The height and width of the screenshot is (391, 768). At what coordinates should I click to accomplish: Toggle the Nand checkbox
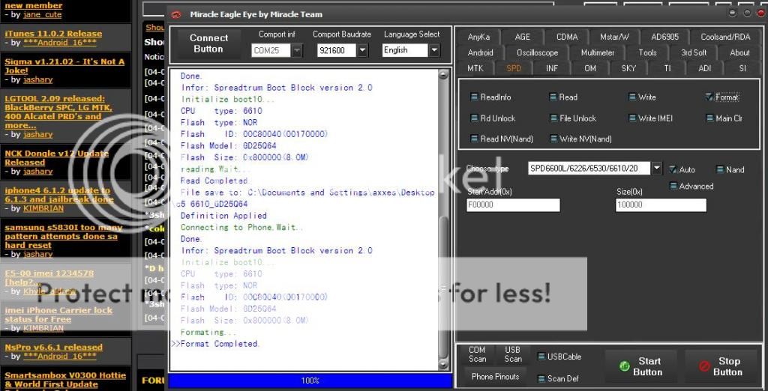point(720,169)
